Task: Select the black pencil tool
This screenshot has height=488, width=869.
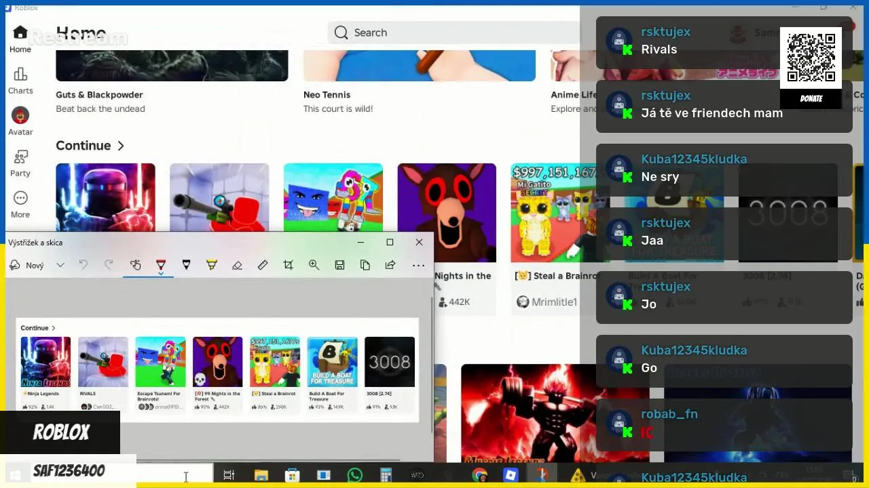Action: click(x=186, y=265)
